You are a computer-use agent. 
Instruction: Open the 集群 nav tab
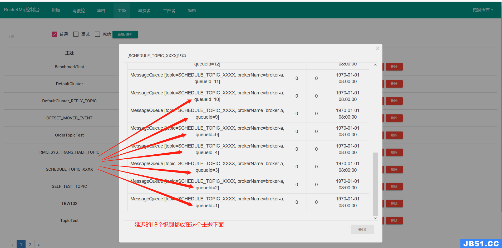point(101,11)
